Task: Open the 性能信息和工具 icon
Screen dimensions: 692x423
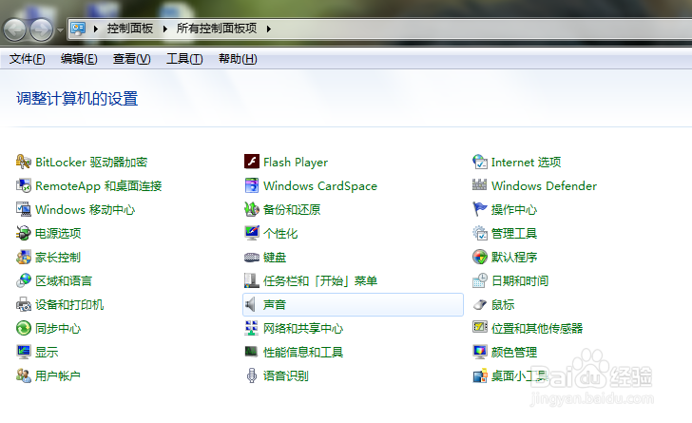Action: [x=252, y=352]
